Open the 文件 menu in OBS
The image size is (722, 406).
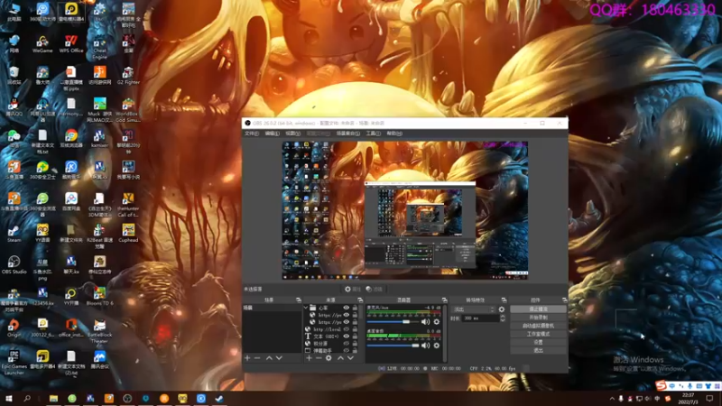[x=252, y=134]
